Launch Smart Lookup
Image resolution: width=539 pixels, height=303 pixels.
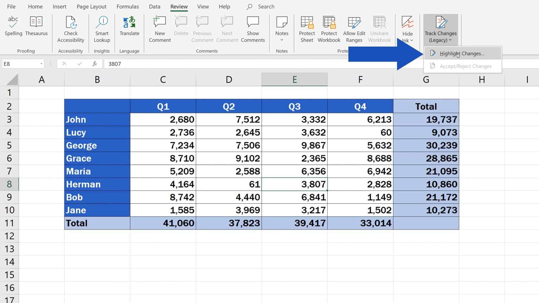tap(102, 28)
